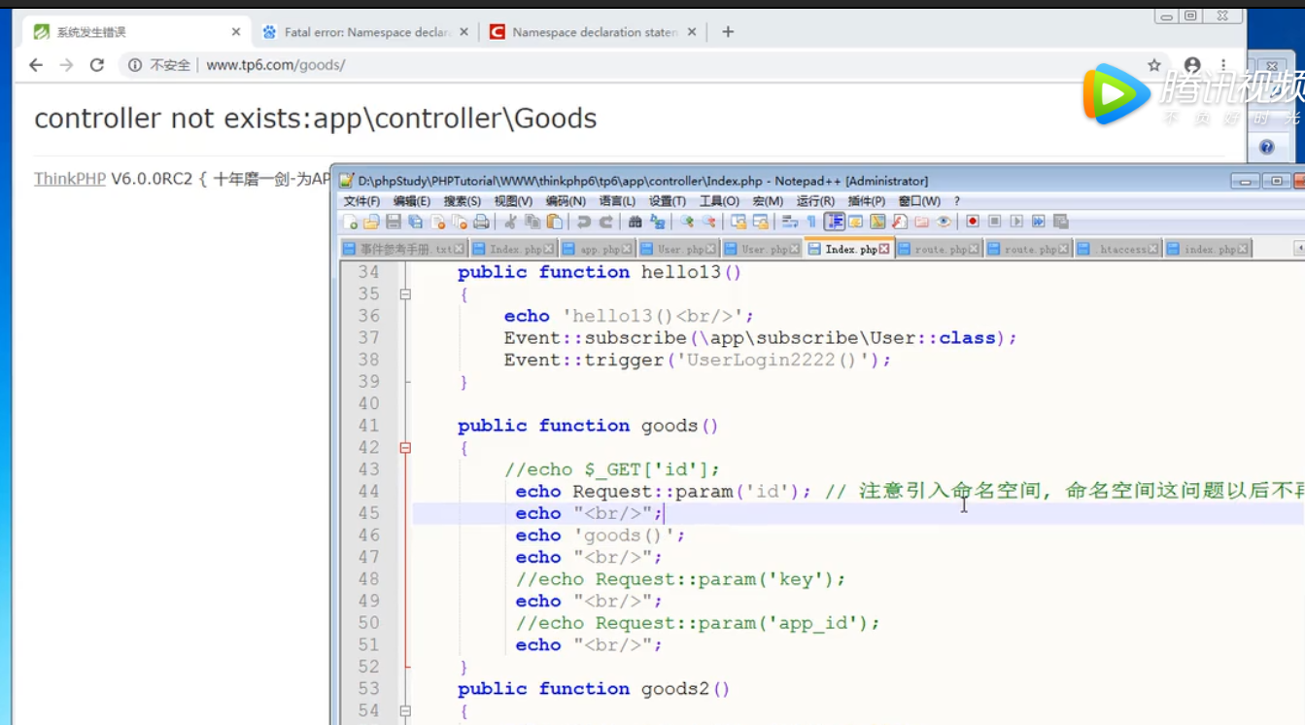1305x725 pixels.
Task: Open 窗口(W) window menu
Action: click(x=919, y=201)
